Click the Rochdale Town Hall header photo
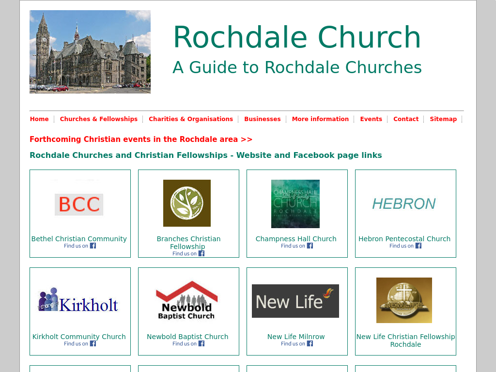 click(90, 52)
